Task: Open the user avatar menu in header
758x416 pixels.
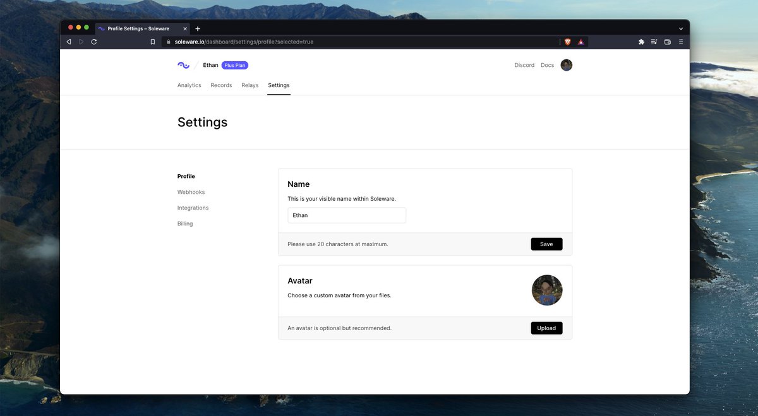Action: click(x=567, y=65)
